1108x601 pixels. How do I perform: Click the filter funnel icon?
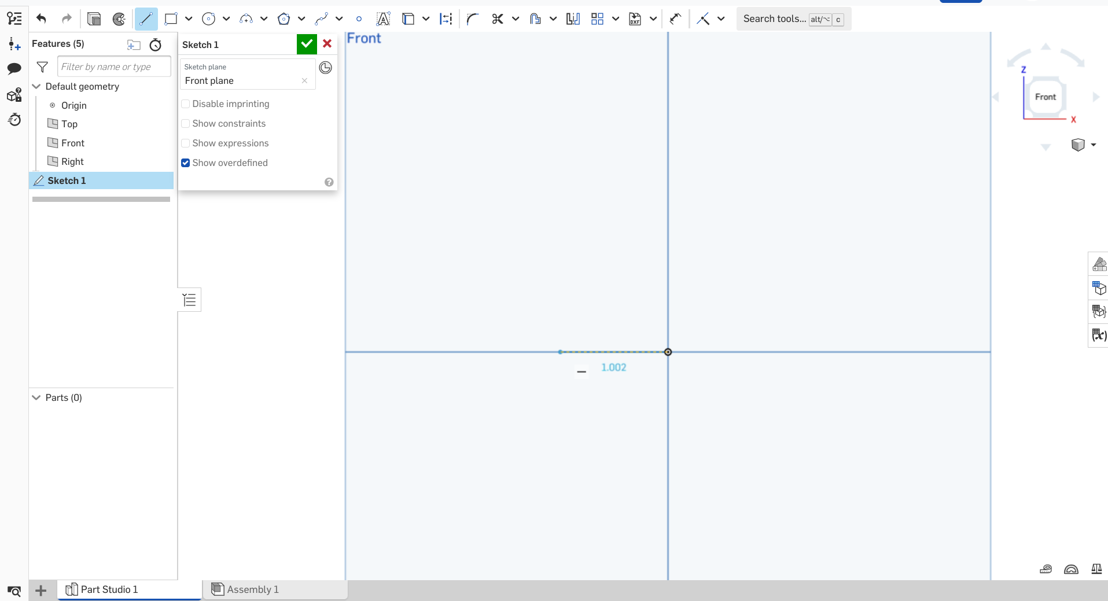click(x=42, y=67)
